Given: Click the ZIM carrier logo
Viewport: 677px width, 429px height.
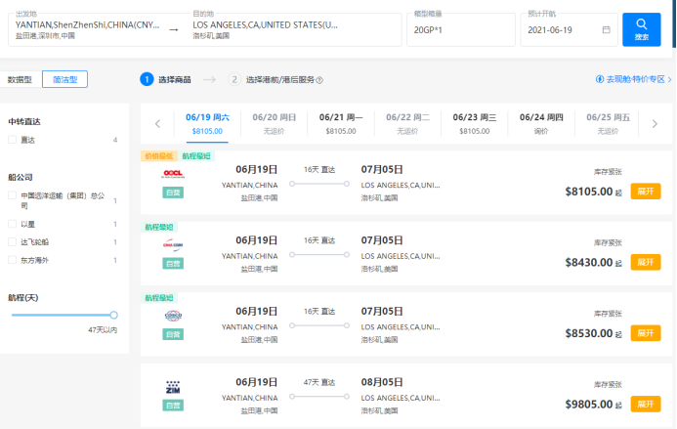Looking at the screenshot, I should tap(173, 387).
